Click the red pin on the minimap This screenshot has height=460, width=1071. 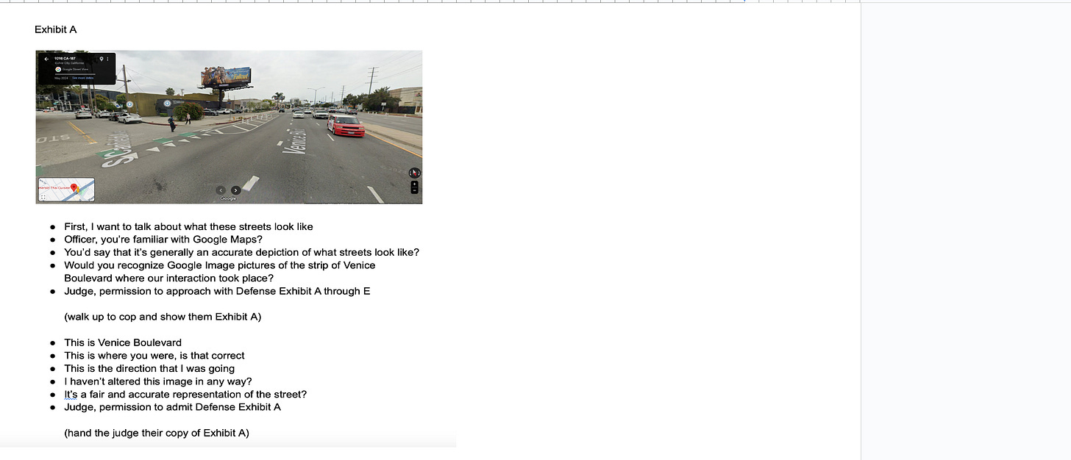point(74,188)
